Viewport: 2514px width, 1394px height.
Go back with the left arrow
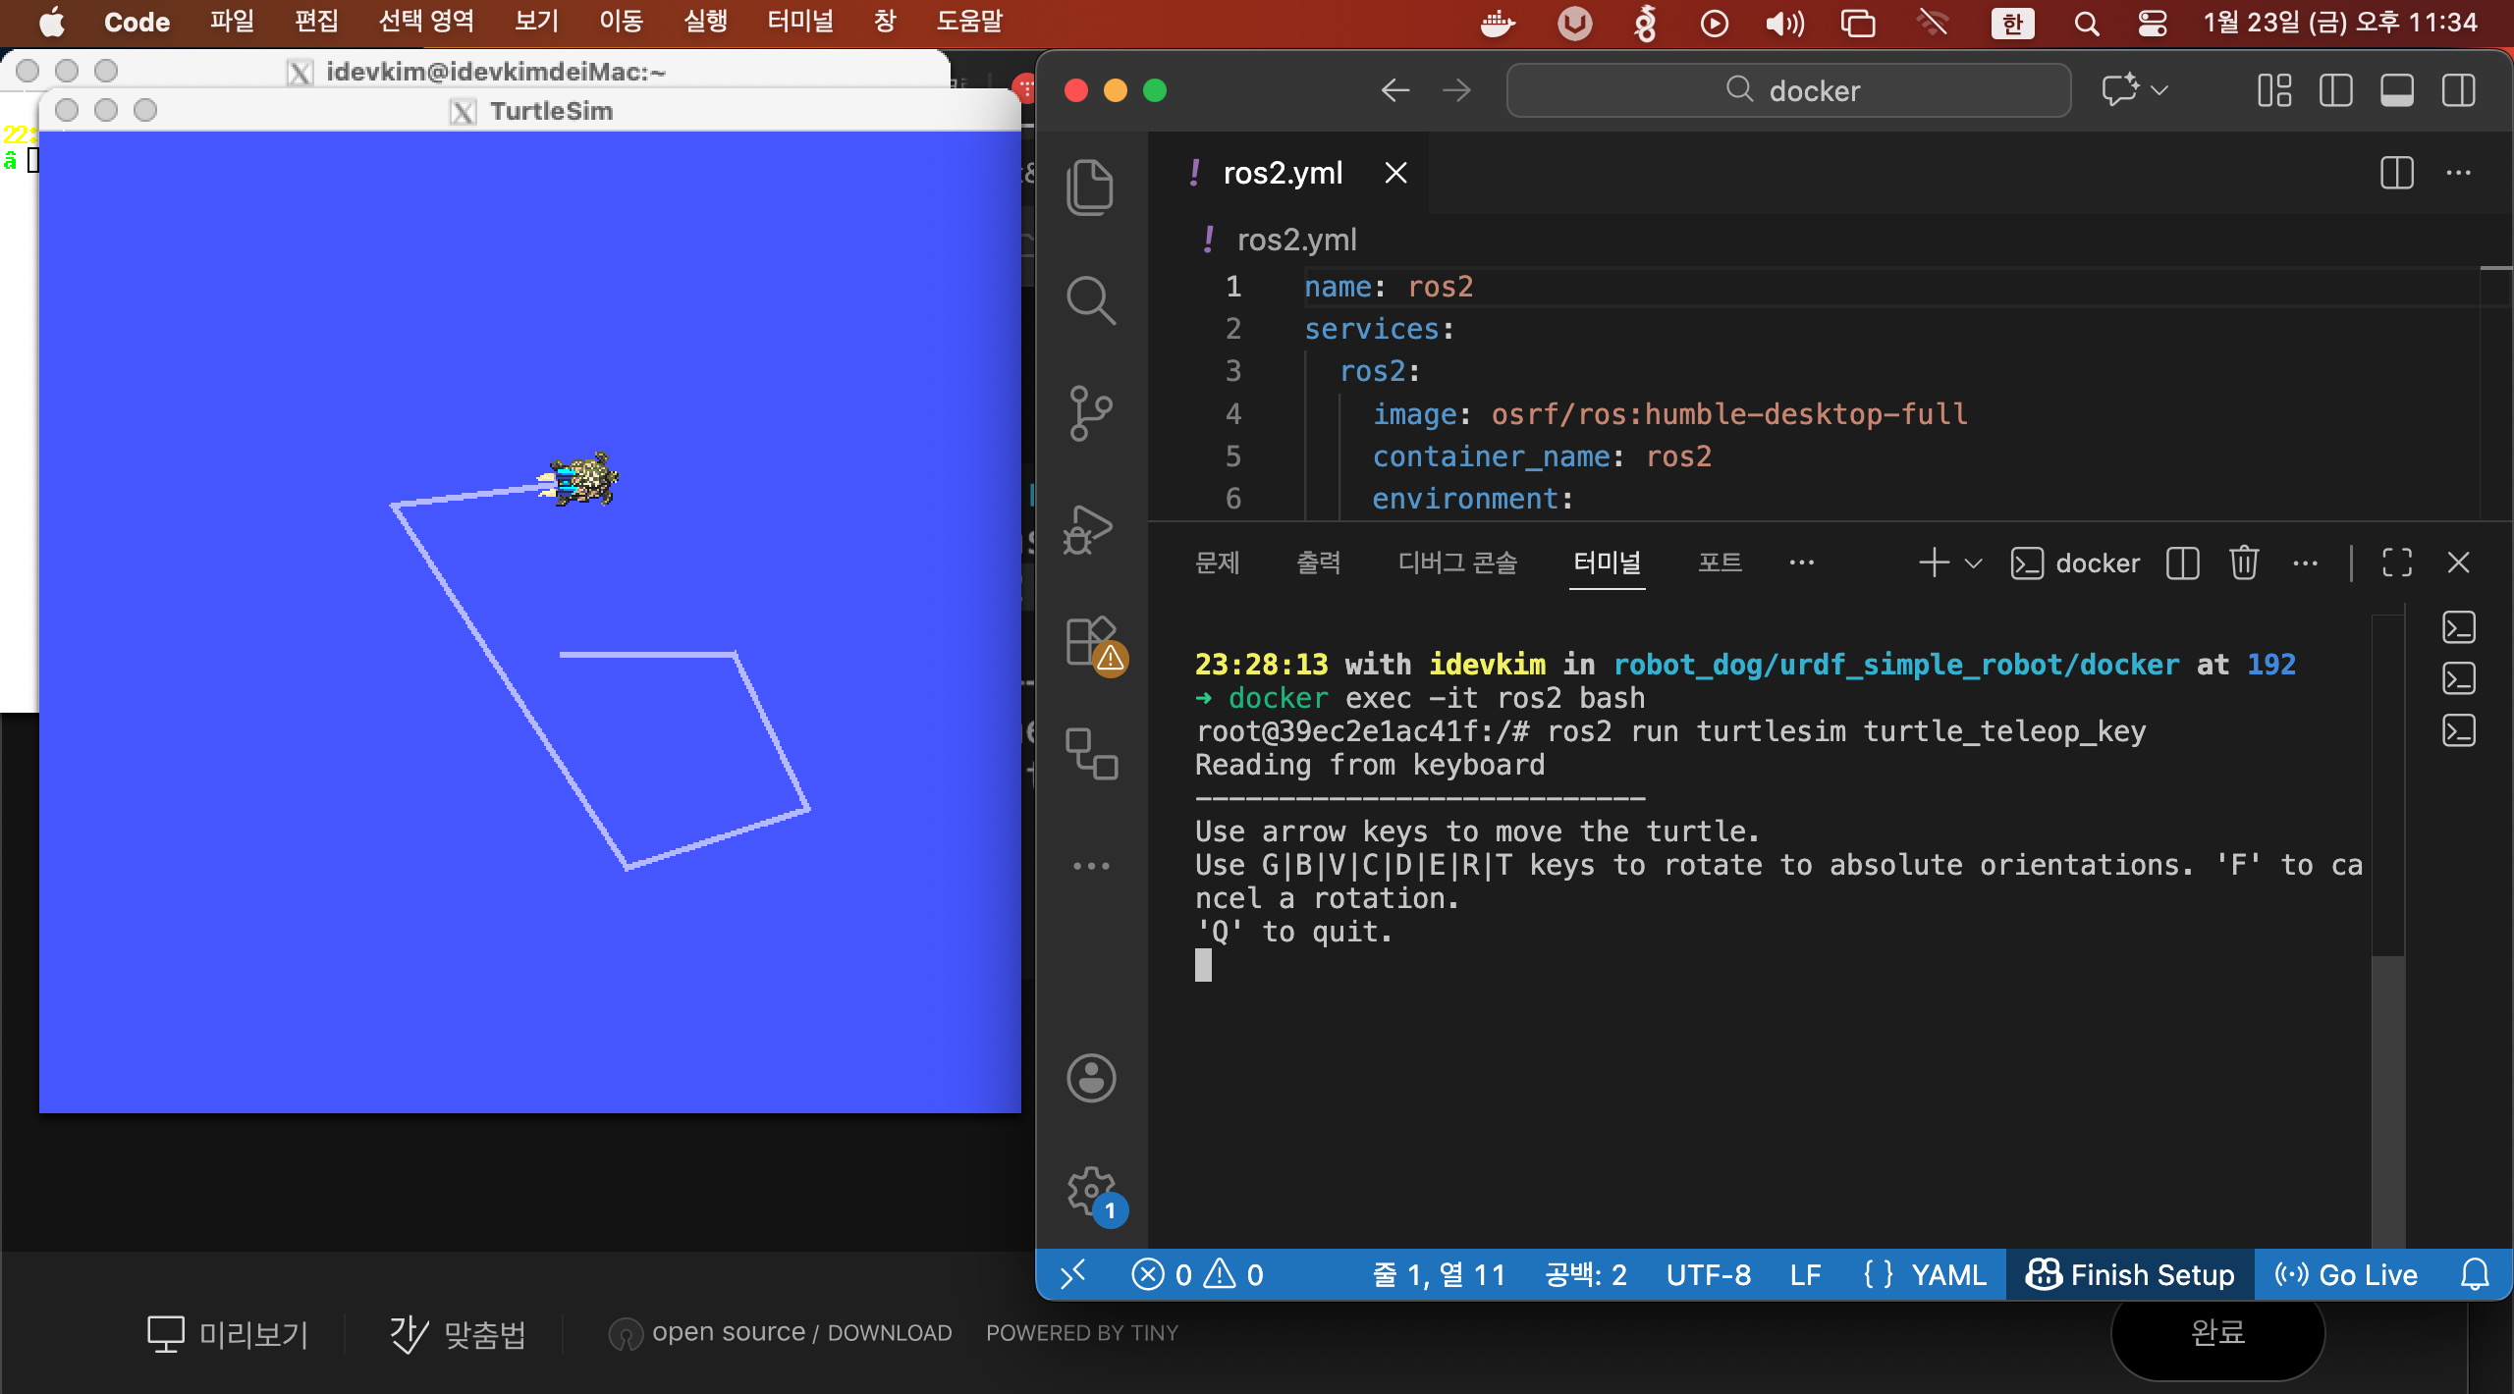[1395, 90]
